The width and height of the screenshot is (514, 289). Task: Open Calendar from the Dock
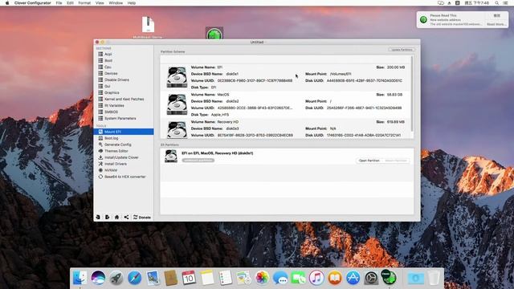click(x=189, y=278)
